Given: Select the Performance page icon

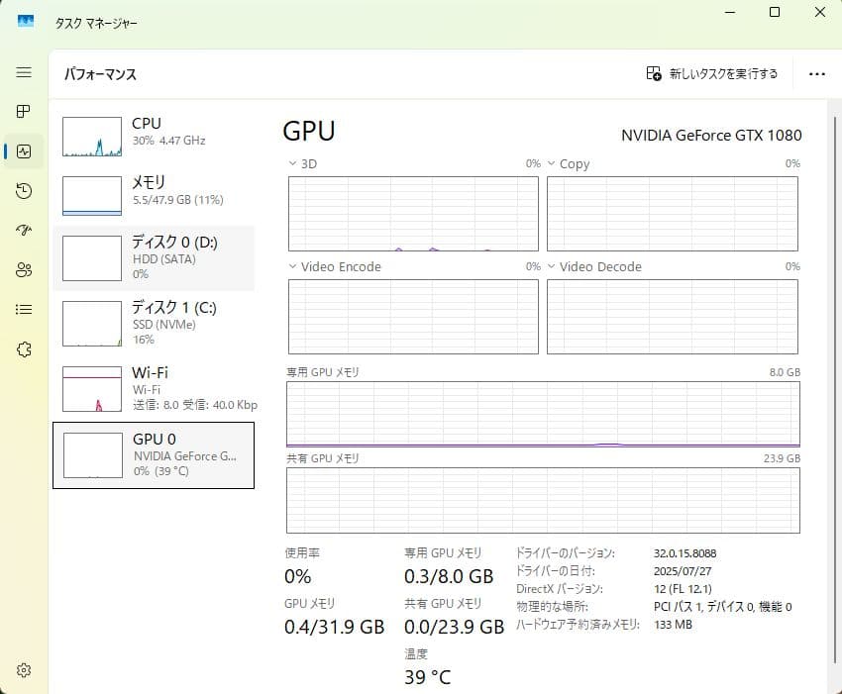Looking at the screenshot, I should pos(23,151).
